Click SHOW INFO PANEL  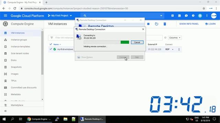[x=189, y=24]
